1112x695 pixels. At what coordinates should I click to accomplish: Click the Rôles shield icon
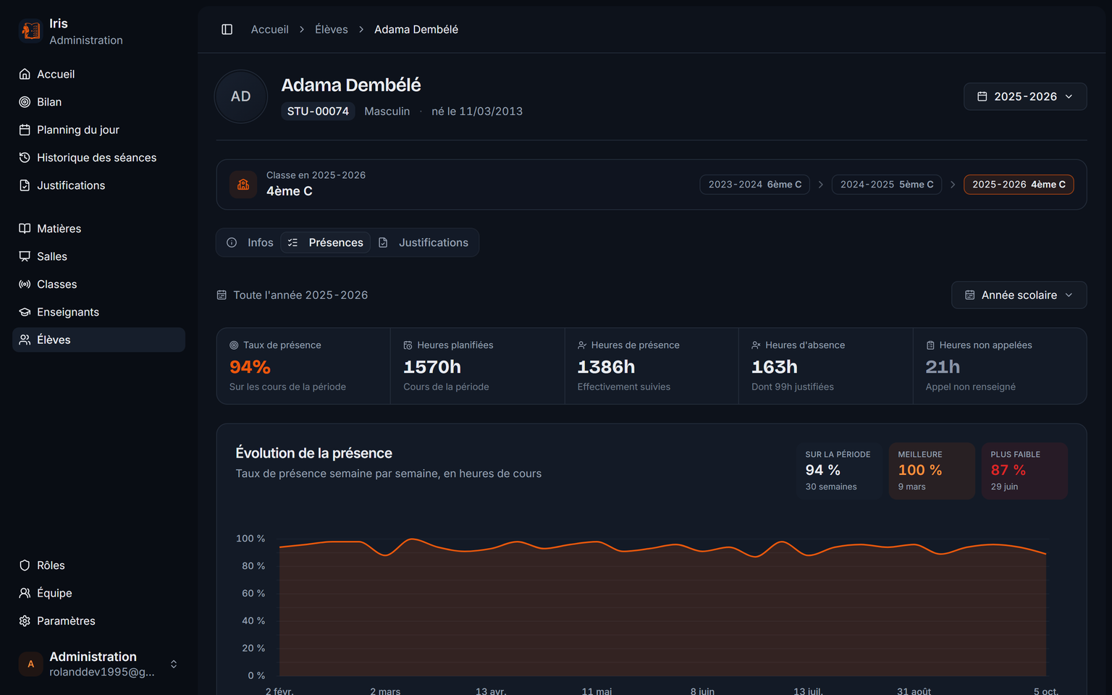pyautogui.click(x=25, y=565)
